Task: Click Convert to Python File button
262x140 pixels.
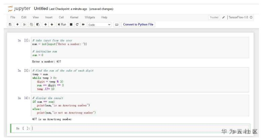Action: [x=138, y=25]
